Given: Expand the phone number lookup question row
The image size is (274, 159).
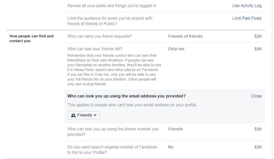Looking at the screenshot, I should (x=164, y=132).
